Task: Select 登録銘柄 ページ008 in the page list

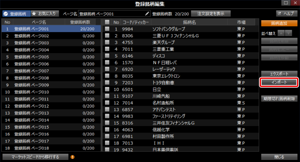Action: click(x=51, y=78)
